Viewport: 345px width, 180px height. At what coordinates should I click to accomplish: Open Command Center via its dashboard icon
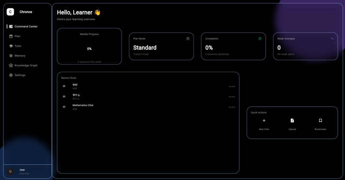(x=11, y=27)
